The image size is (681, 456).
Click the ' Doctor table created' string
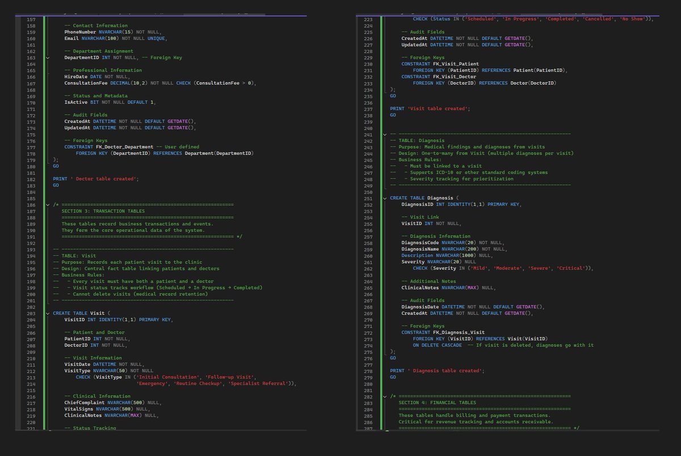coord(104,179)
